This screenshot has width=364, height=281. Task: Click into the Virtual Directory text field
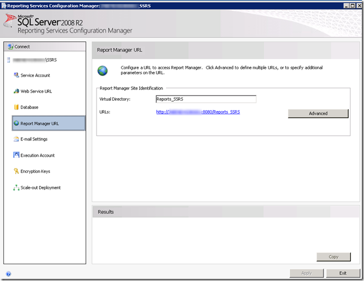coord(206,99)
